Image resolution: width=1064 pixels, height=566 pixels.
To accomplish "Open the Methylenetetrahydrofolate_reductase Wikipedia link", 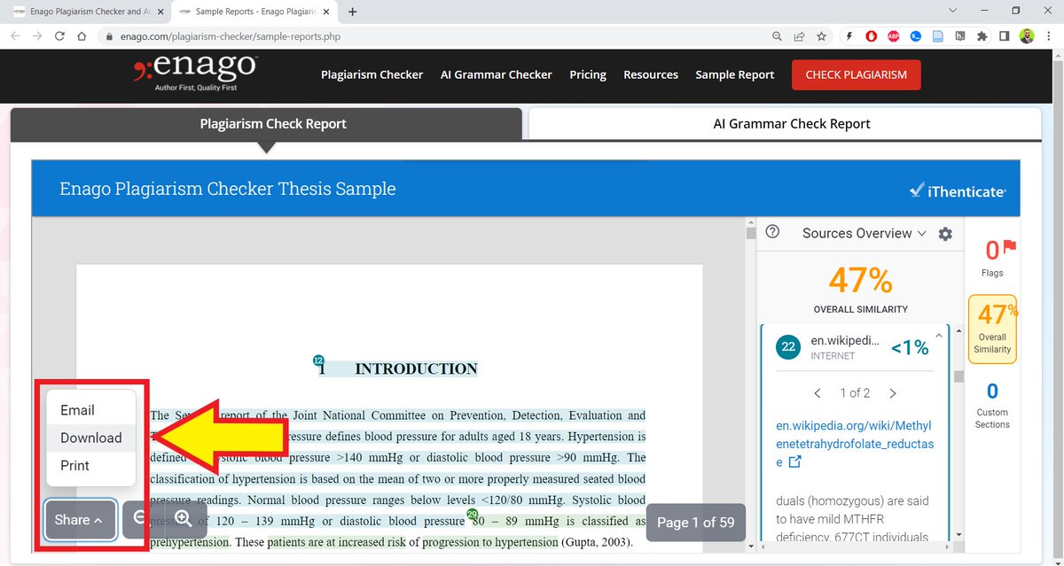I will 850,430.
